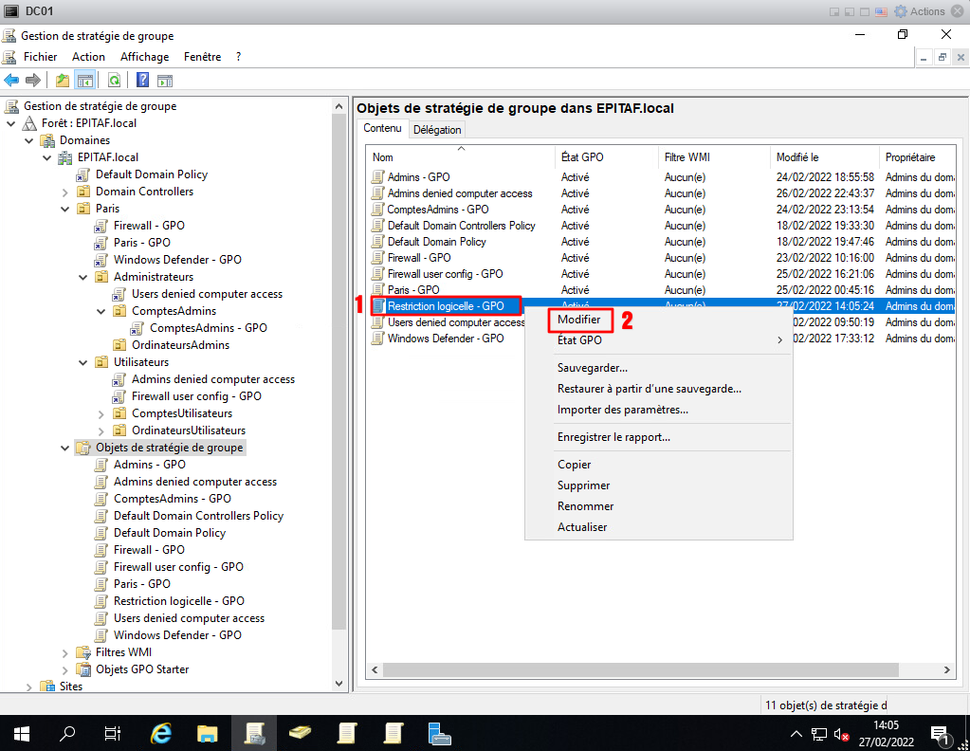970x751 pixels.
Task: Choose Modifier in the context menu
Action: pyautogui.click(x=578, y=320)
